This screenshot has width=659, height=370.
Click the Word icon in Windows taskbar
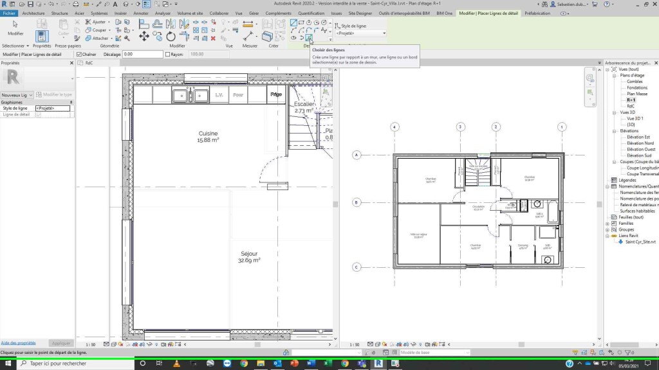pyautogui.click(x=311, y=364)
